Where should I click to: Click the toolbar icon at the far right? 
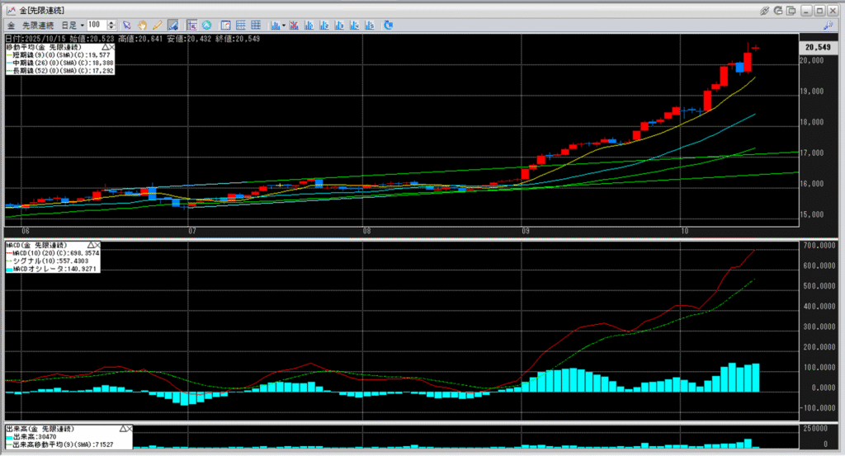coord(826,25)
